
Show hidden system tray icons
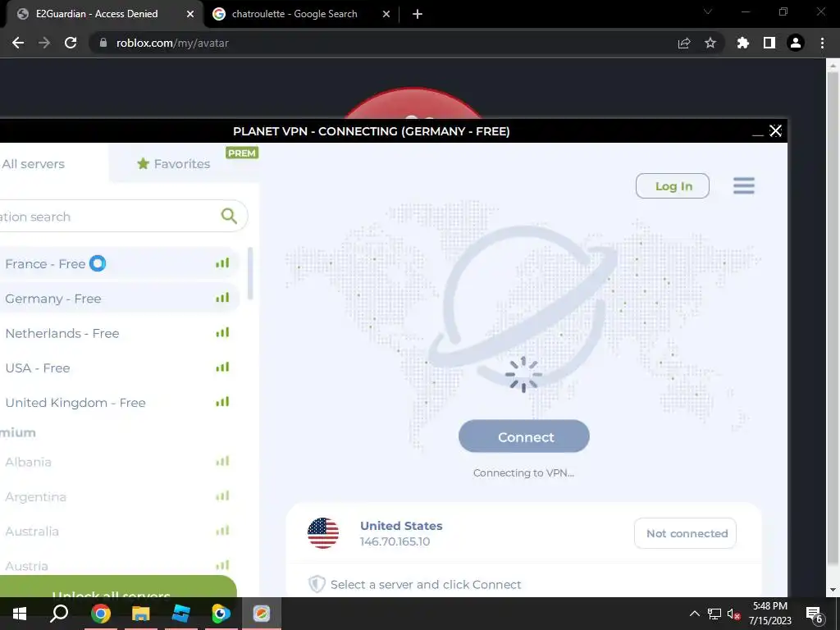[x=694, y=614]
